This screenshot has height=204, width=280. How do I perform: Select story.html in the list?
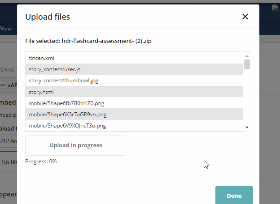click(x=134, y=92)
